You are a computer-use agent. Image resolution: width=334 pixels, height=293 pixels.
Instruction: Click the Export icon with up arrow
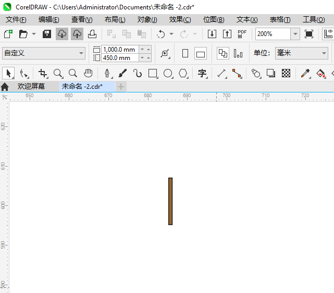click(x=227, y=34)
